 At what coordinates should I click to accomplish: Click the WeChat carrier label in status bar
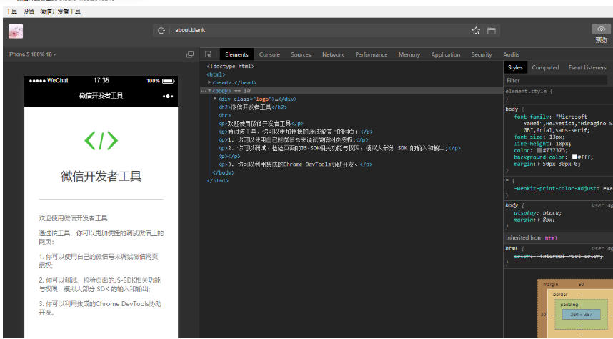tap(57, 81)
